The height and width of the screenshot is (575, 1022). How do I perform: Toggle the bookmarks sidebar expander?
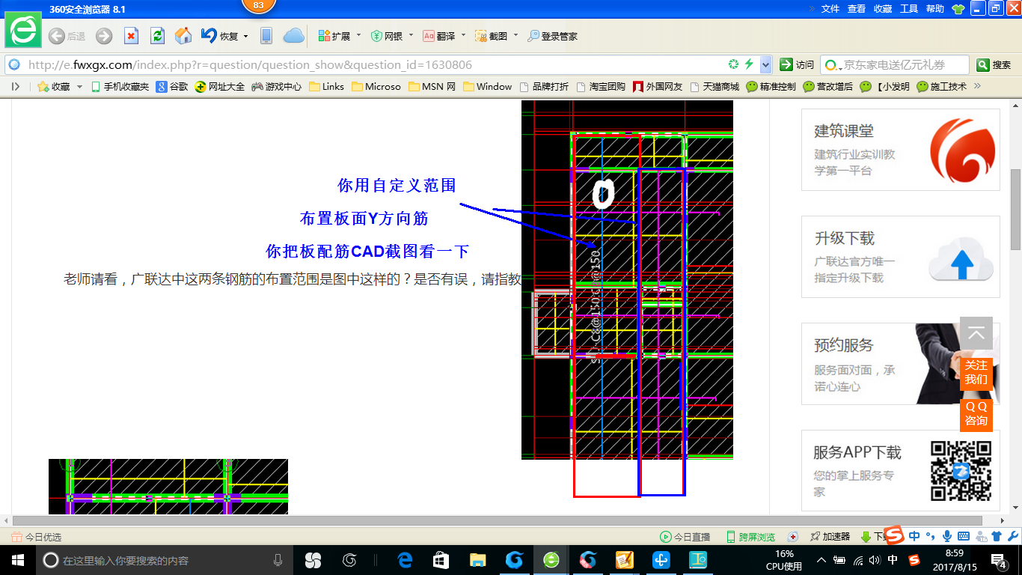(15, 86)
